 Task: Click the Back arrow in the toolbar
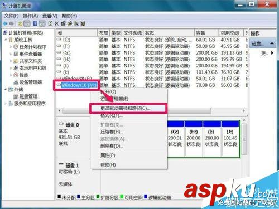[5, 23]
